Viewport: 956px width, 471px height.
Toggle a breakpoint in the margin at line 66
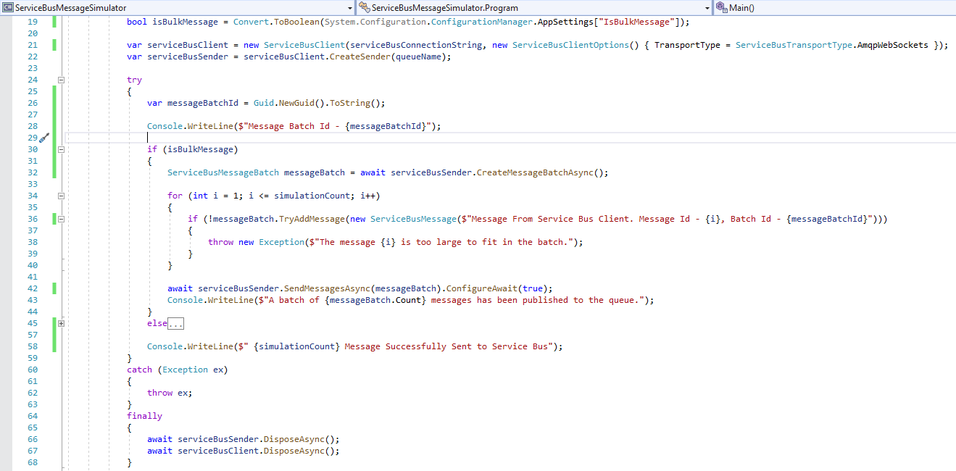pyautogui.click(x=7, y=439)
